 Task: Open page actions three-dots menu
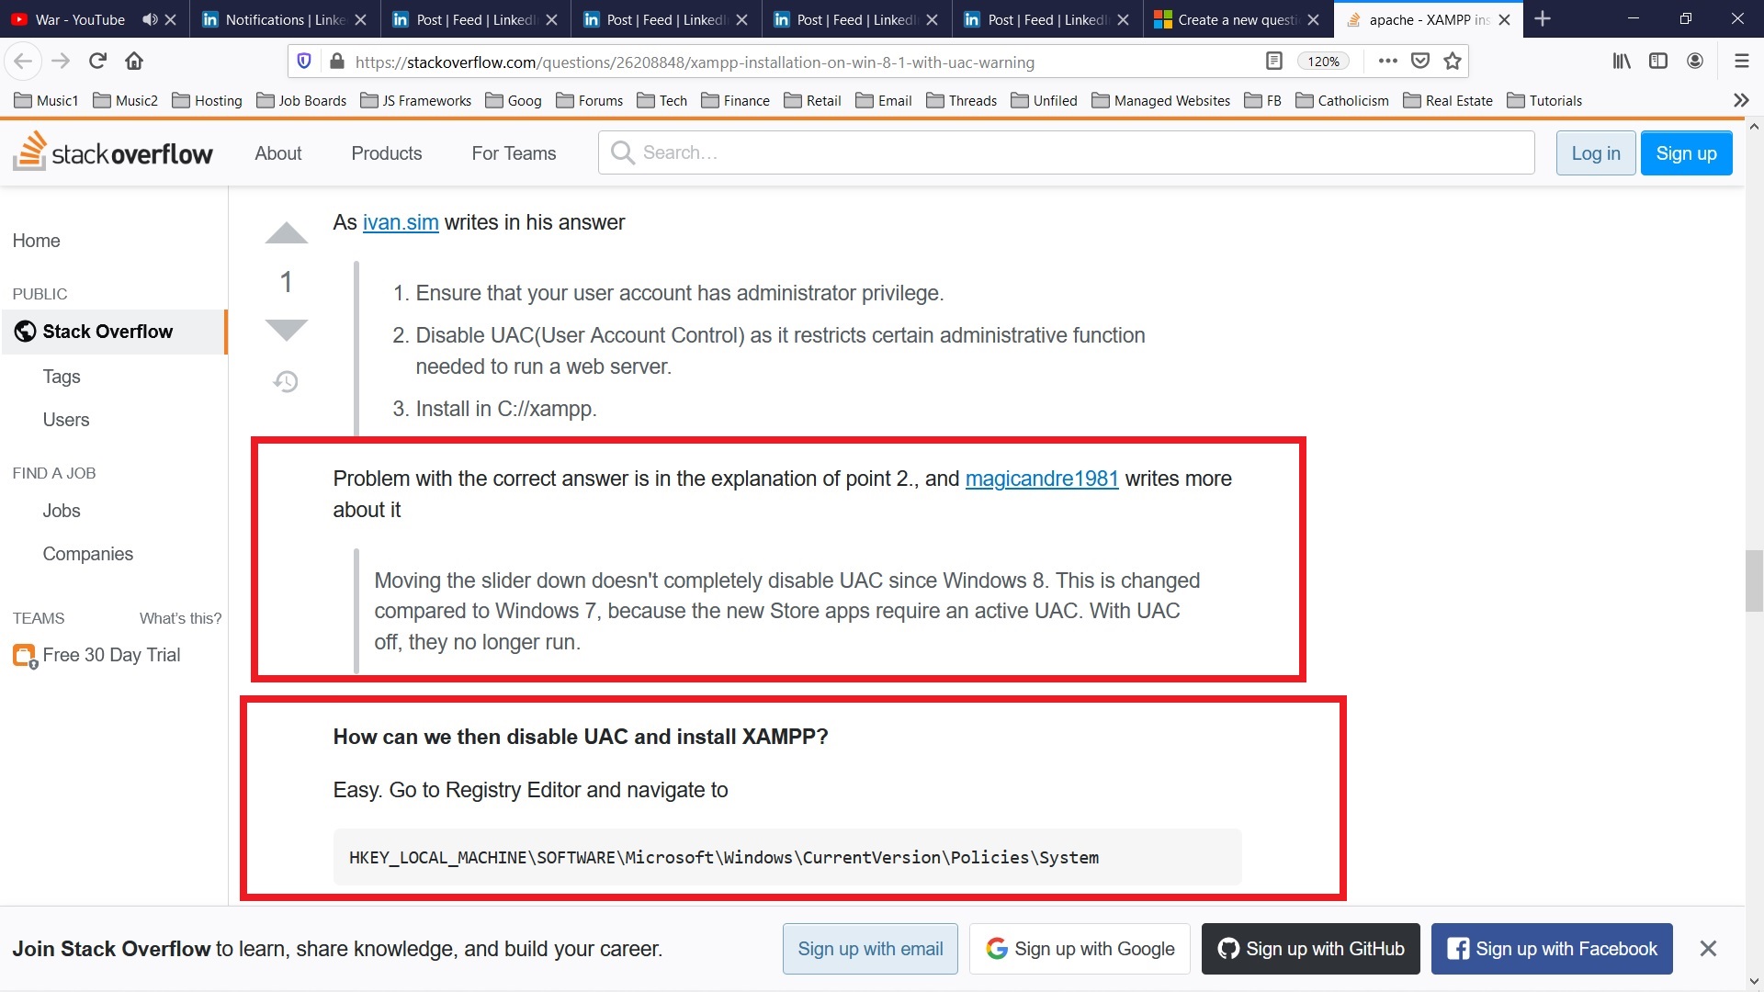1387,62
